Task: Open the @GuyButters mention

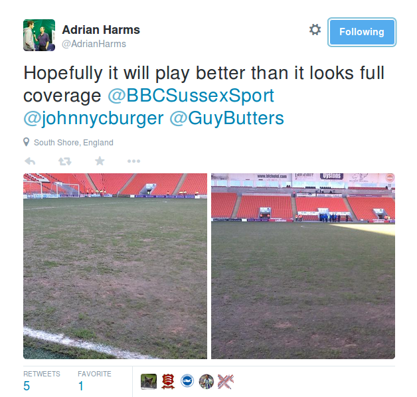Action: point(226,118)
